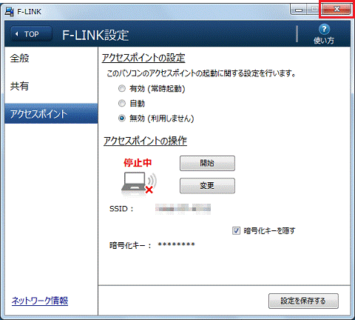Image resolution: width=355 pixels, height=320 pixels.
Task: Select the 無効 (利用しません) radio option
Action: pos(122,118)
